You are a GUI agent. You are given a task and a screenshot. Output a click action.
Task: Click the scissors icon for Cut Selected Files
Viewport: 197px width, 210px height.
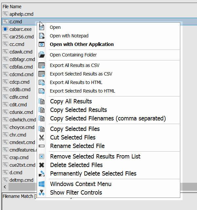[42, 137]
